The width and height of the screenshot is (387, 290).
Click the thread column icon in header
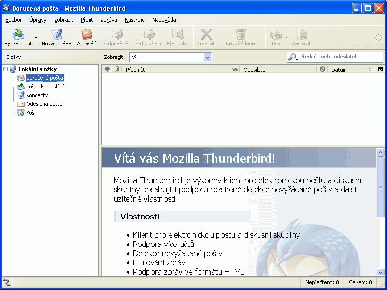point(107,70)
